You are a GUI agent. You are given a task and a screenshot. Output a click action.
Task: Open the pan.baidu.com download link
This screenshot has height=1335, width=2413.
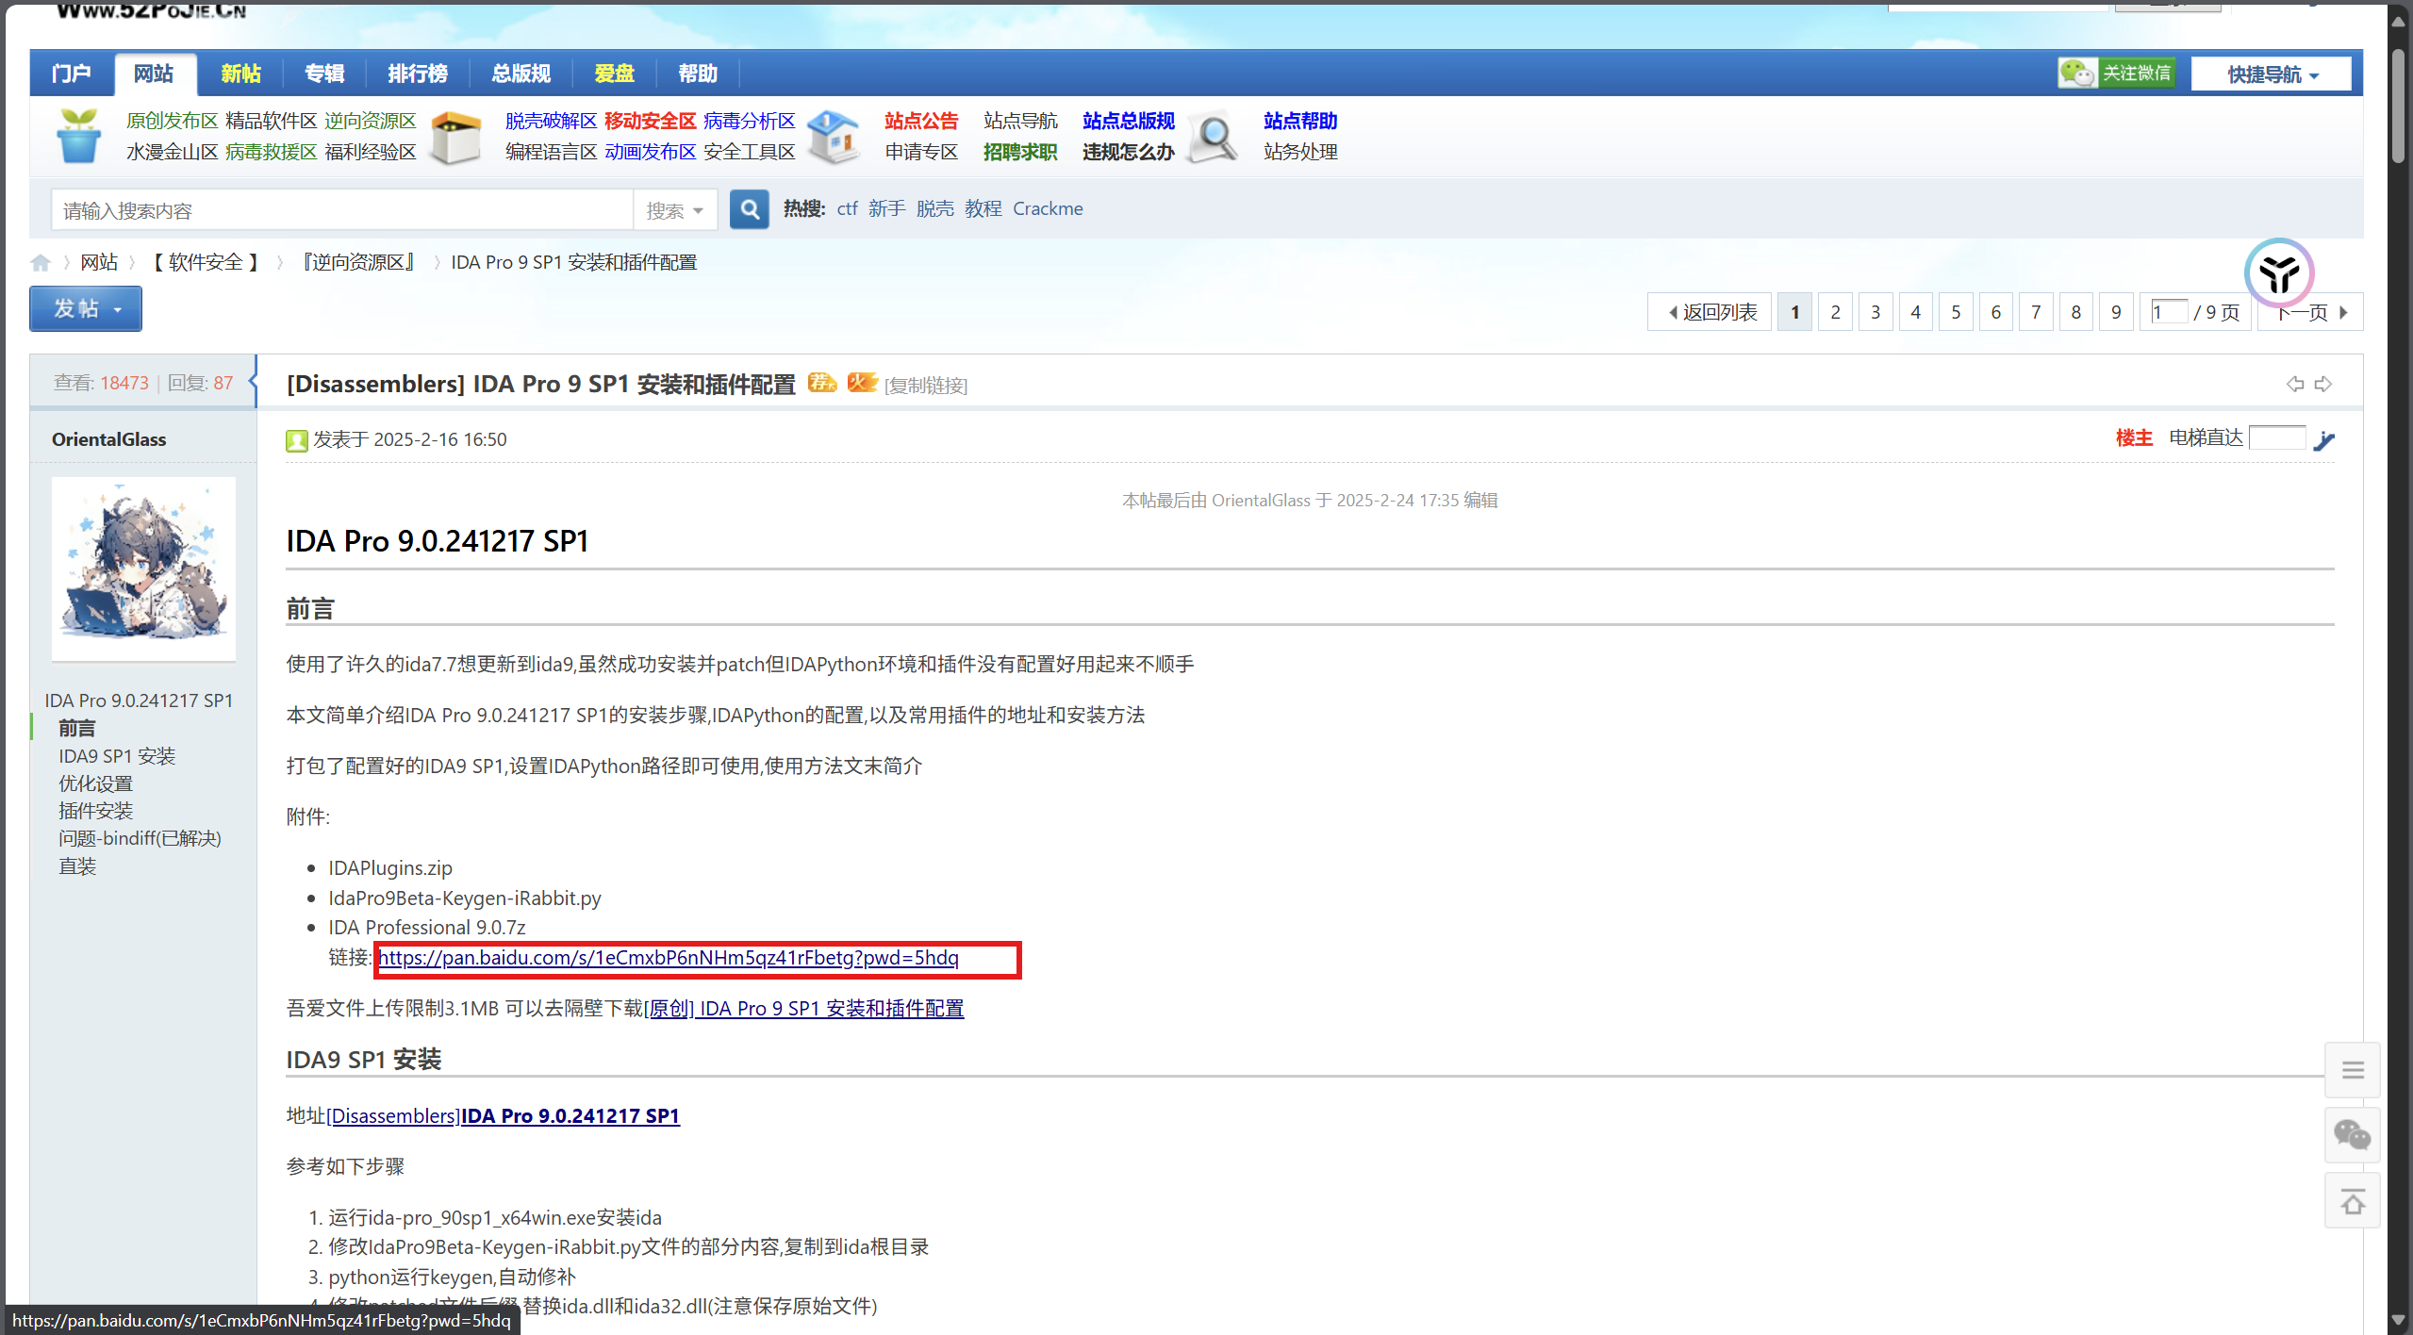(668, 958)
